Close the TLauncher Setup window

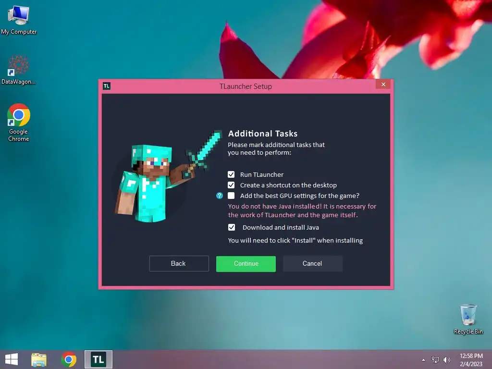[383, 85]
